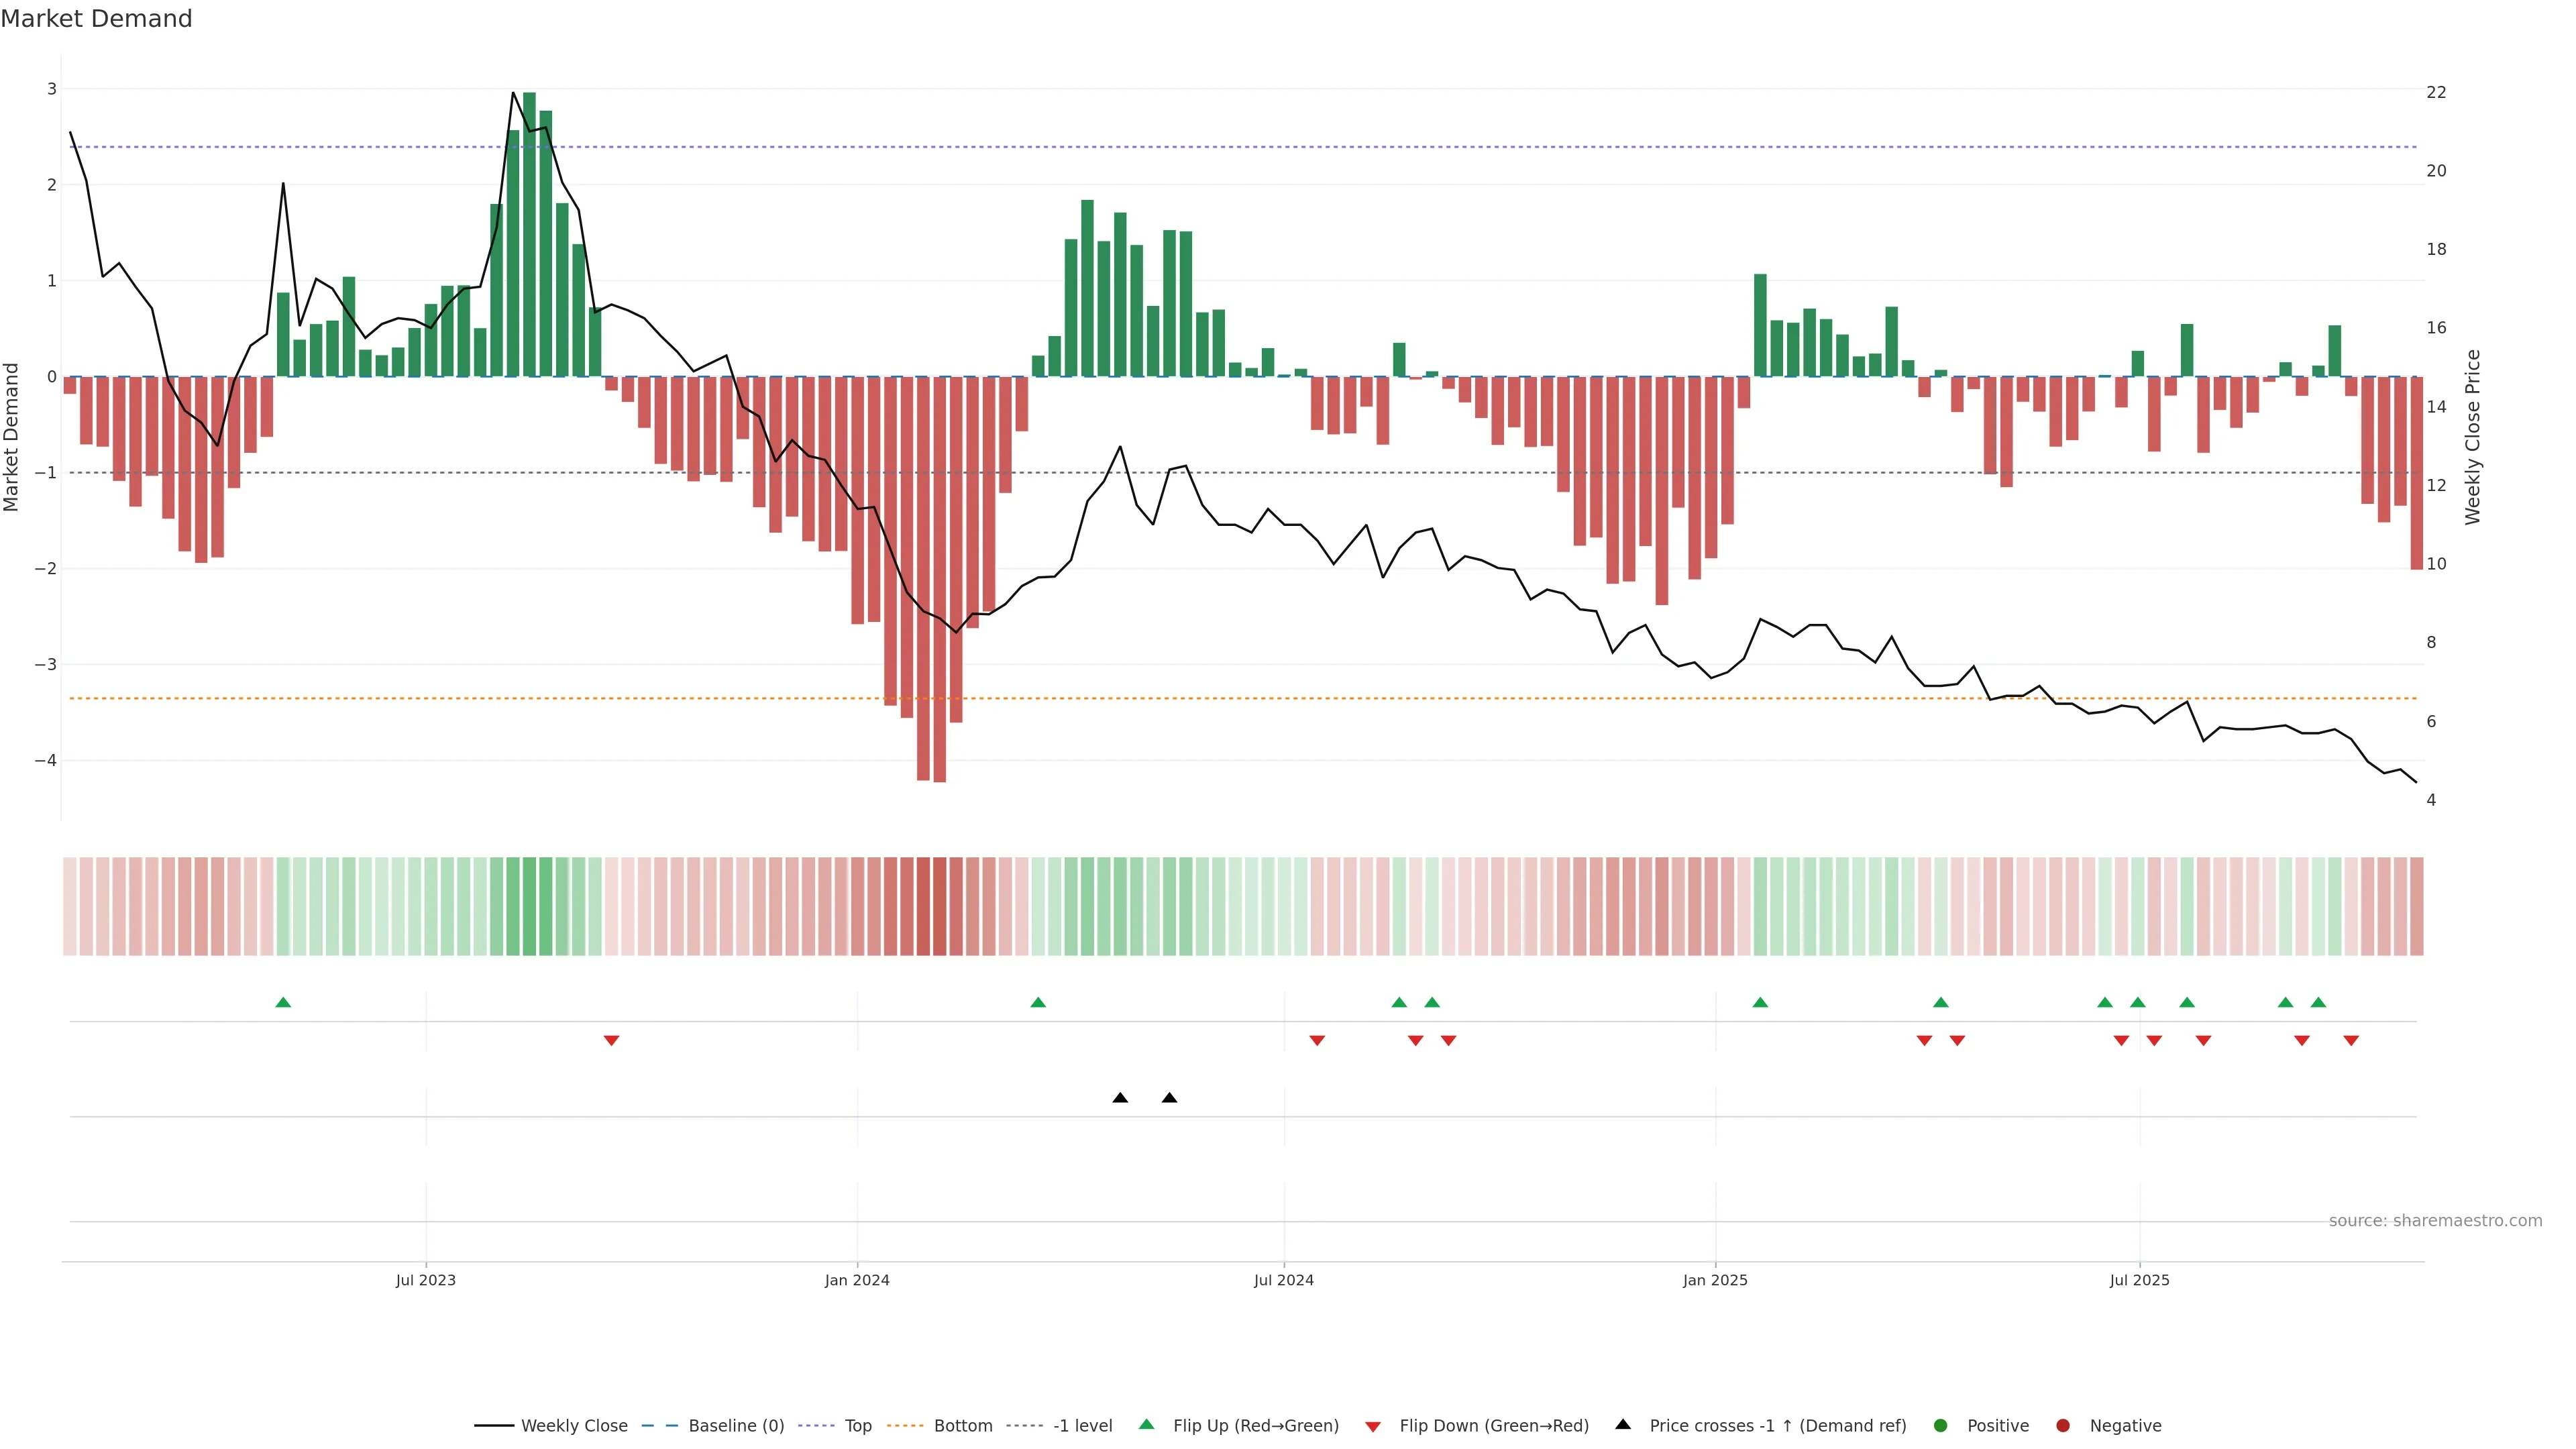
Task: Click the Market Demand chart title
Action: (96, 19)
